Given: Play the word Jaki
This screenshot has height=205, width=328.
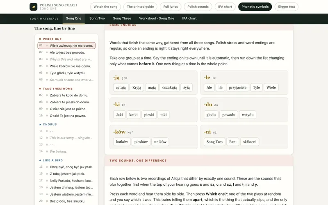Looking at the screenshot, I should pos(119,115).
